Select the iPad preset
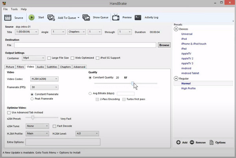 [184, 49]
